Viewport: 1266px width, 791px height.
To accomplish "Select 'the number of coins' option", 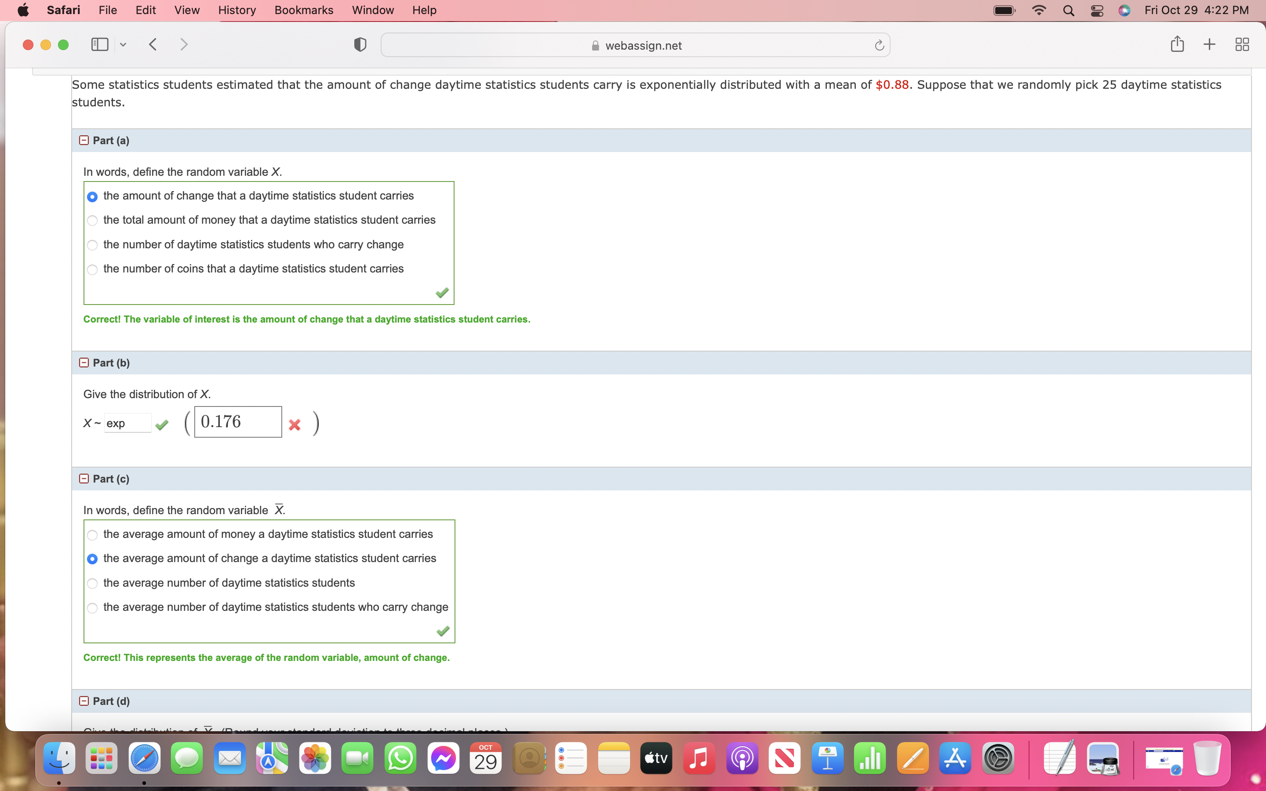I will (93, 269).
